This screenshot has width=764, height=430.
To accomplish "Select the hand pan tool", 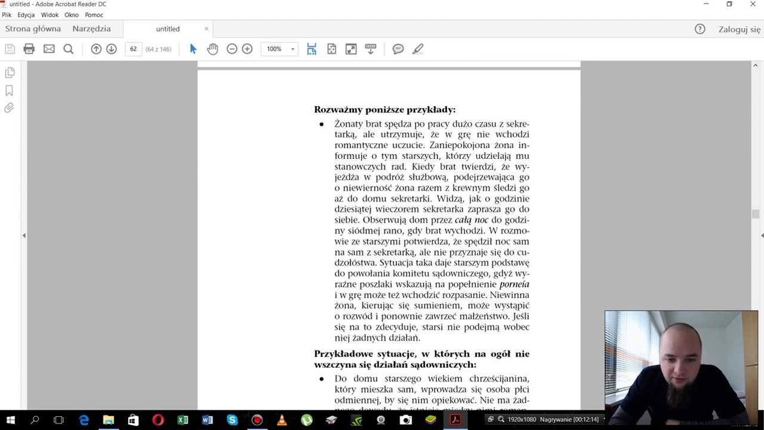I will [212, 49].
